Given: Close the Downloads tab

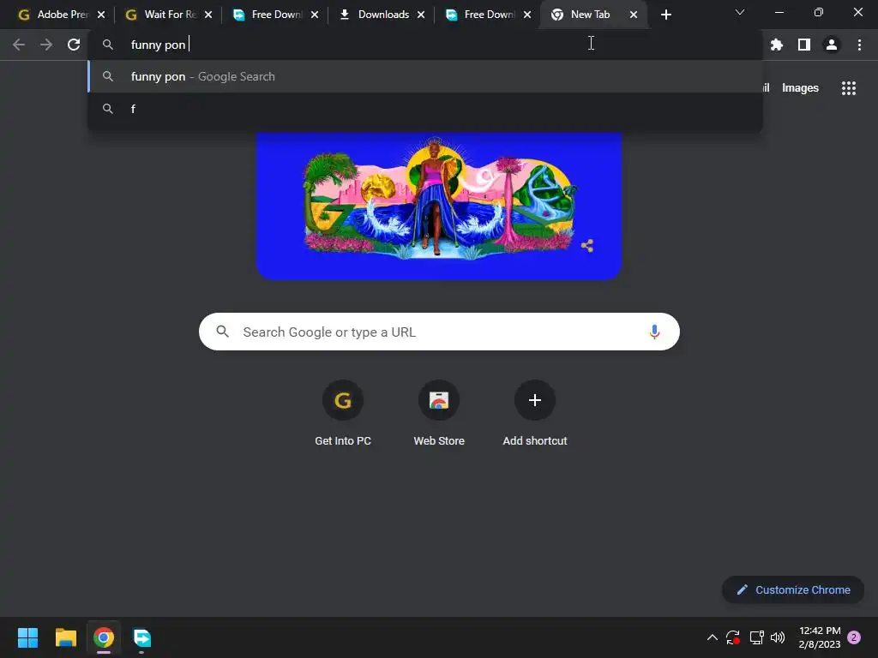Looking at the screenshot, I should 420,15.
